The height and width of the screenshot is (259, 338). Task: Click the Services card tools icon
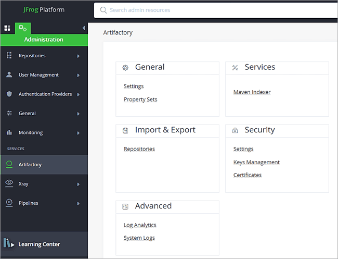coord(235,68)
